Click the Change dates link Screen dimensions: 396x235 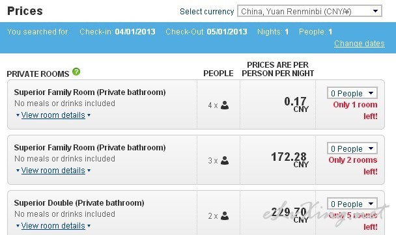pyautogui.click(x=359, y=44)
